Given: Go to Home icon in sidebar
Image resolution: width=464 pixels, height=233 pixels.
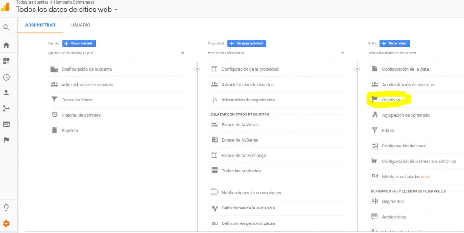Looking at the screenshot, I should [6, 45].
